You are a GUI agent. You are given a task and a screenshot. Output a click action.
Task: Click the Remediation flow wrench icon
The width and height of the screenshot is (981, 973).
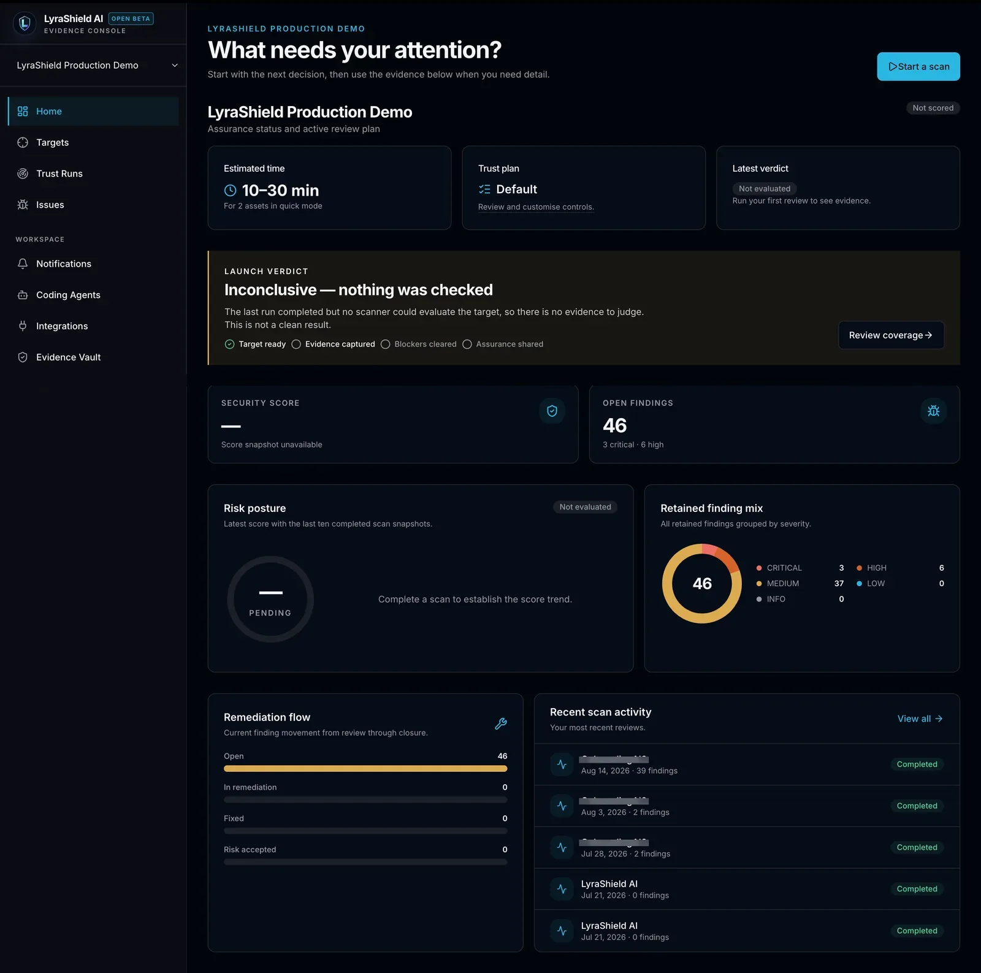point(501,723)
